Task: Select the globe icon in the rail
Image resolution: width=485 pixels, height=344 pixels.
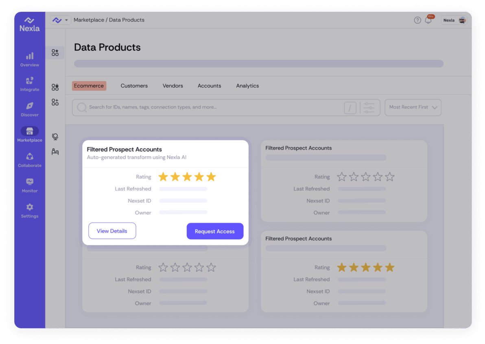Action: pos(55,136)
